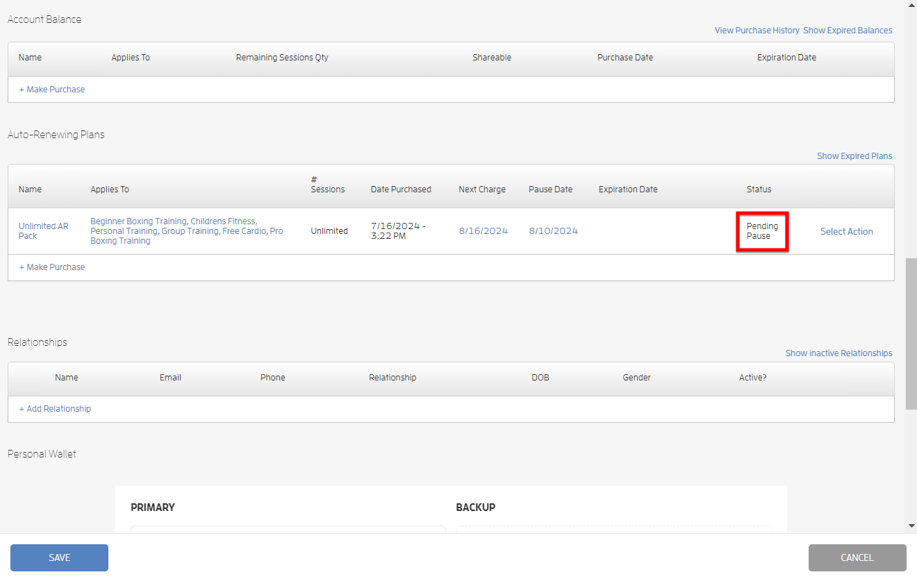
Task: Click the # Sessions column header
Action: pos(328,185)
